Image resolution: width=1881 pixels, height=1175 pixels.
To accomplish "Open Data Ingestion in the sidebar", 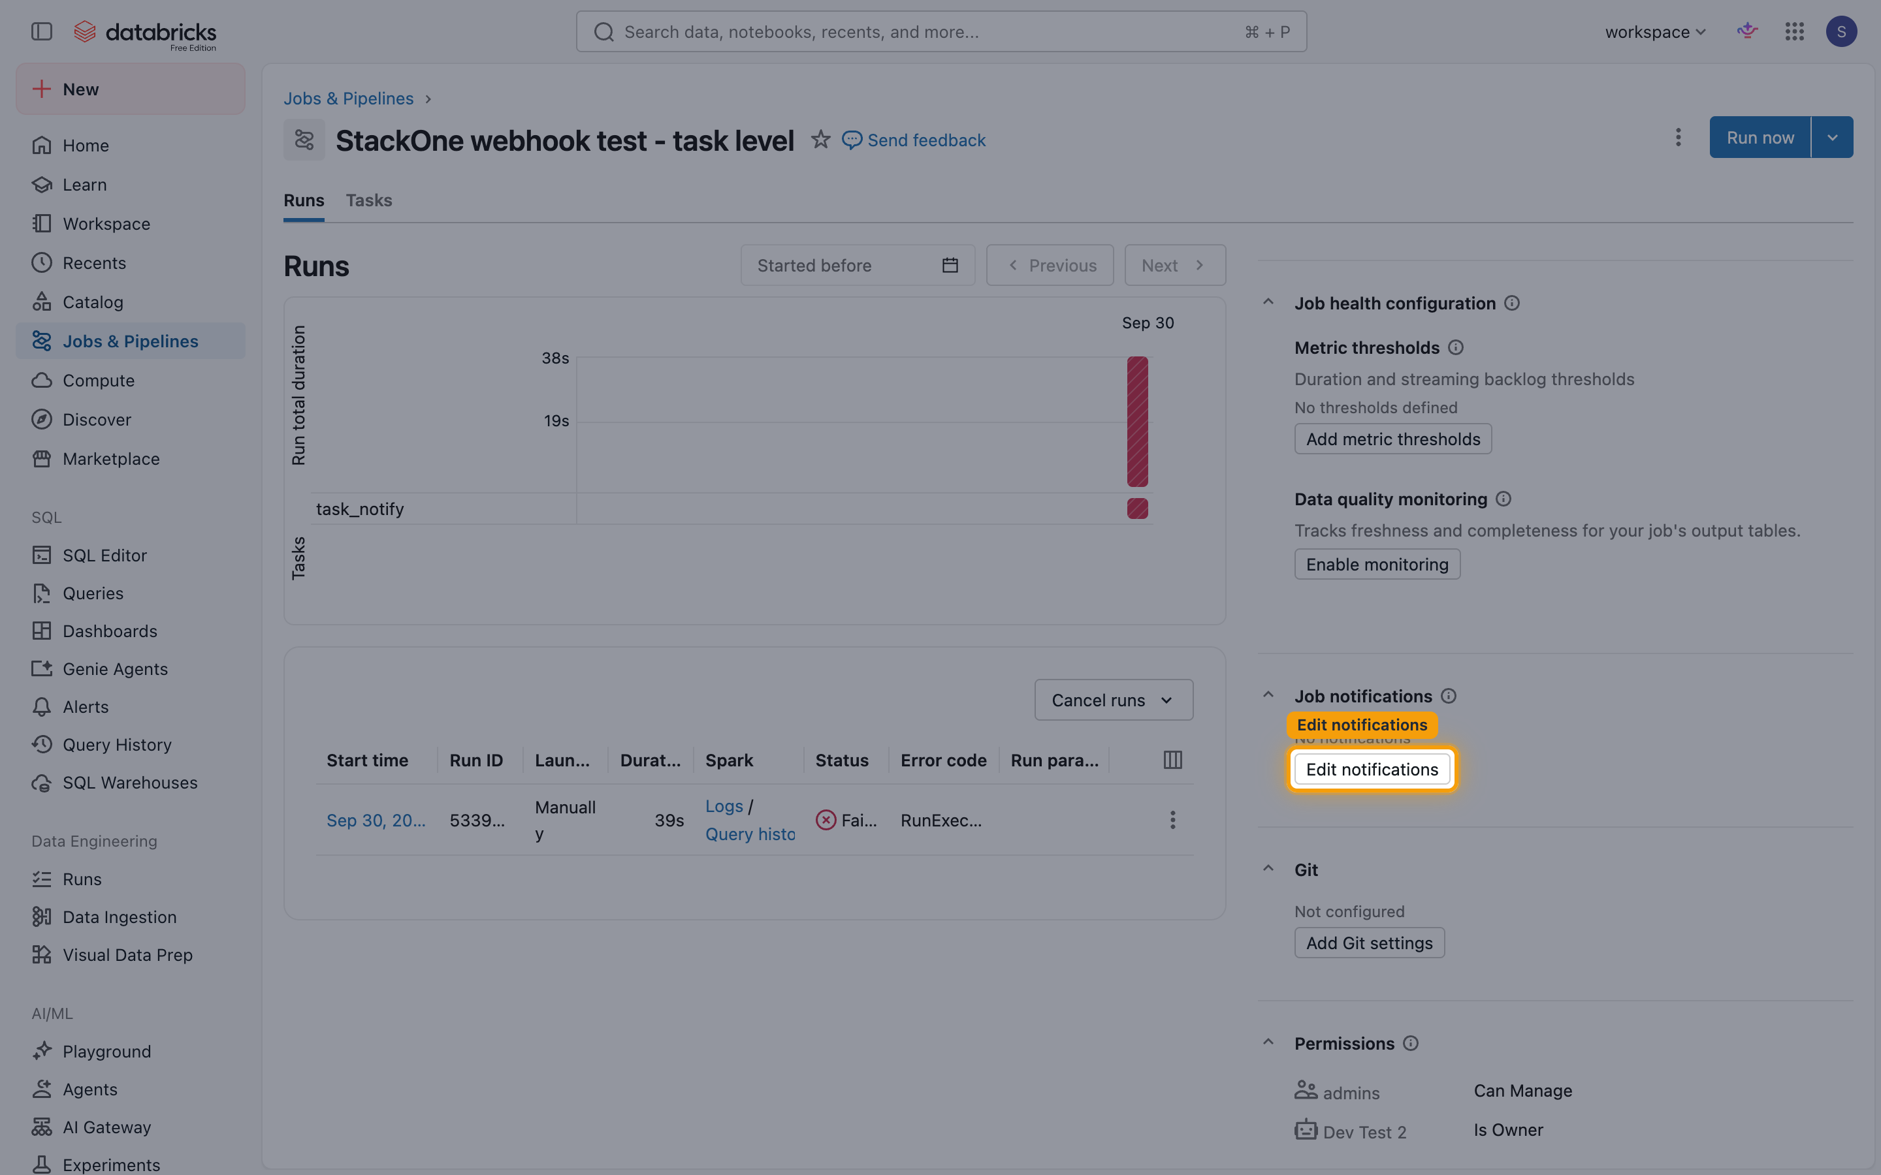I will [x=131, y=917].
